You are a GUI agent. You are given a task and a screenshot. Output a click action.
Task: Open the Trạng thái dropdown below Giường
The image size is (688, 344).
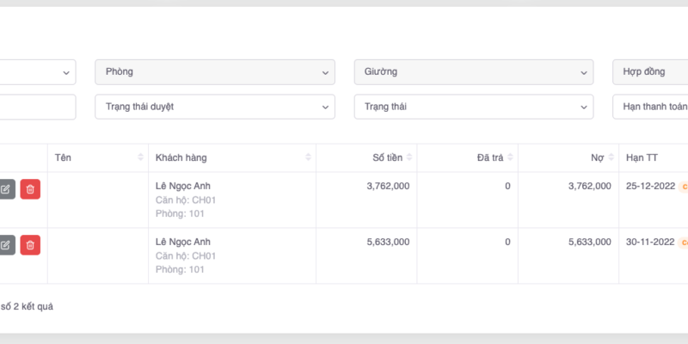click(473, 107)
